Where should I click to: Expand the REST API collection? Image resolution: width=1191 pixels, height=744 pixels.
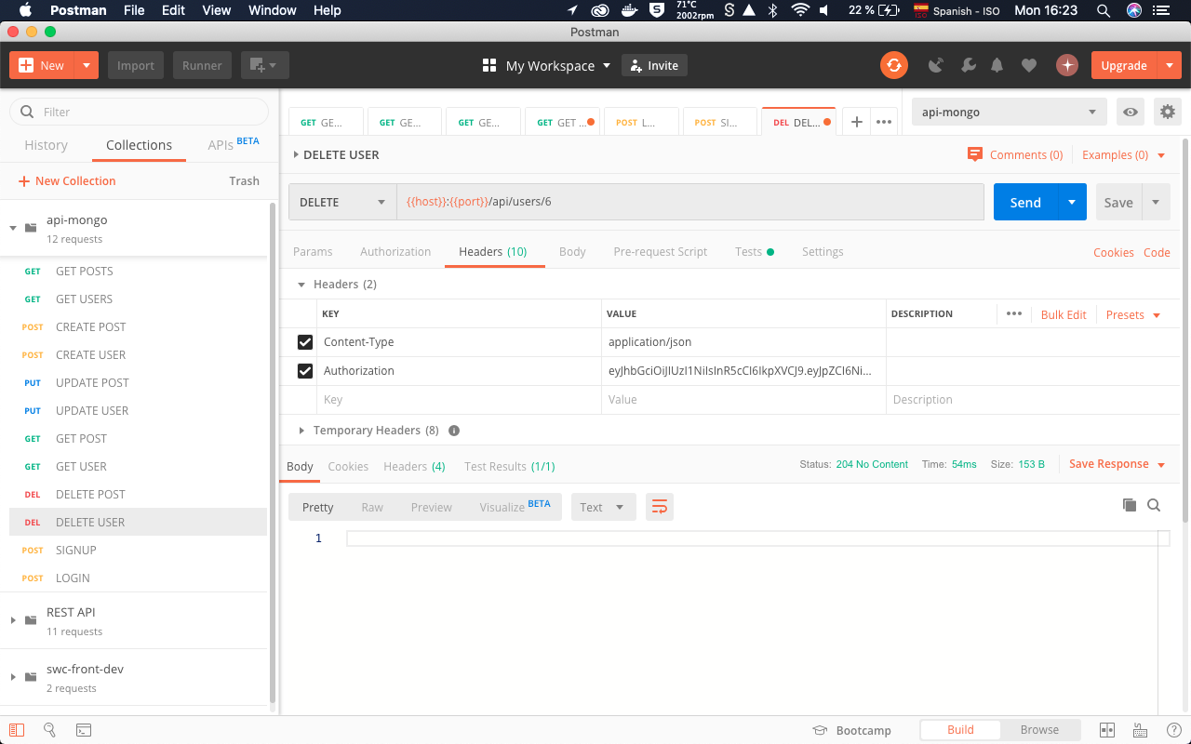tap(13, 620)
